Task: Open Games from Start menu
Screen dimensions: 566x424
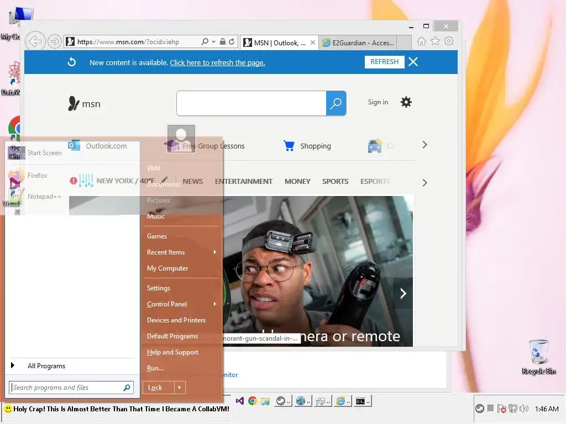Action: tap(156, 236)
